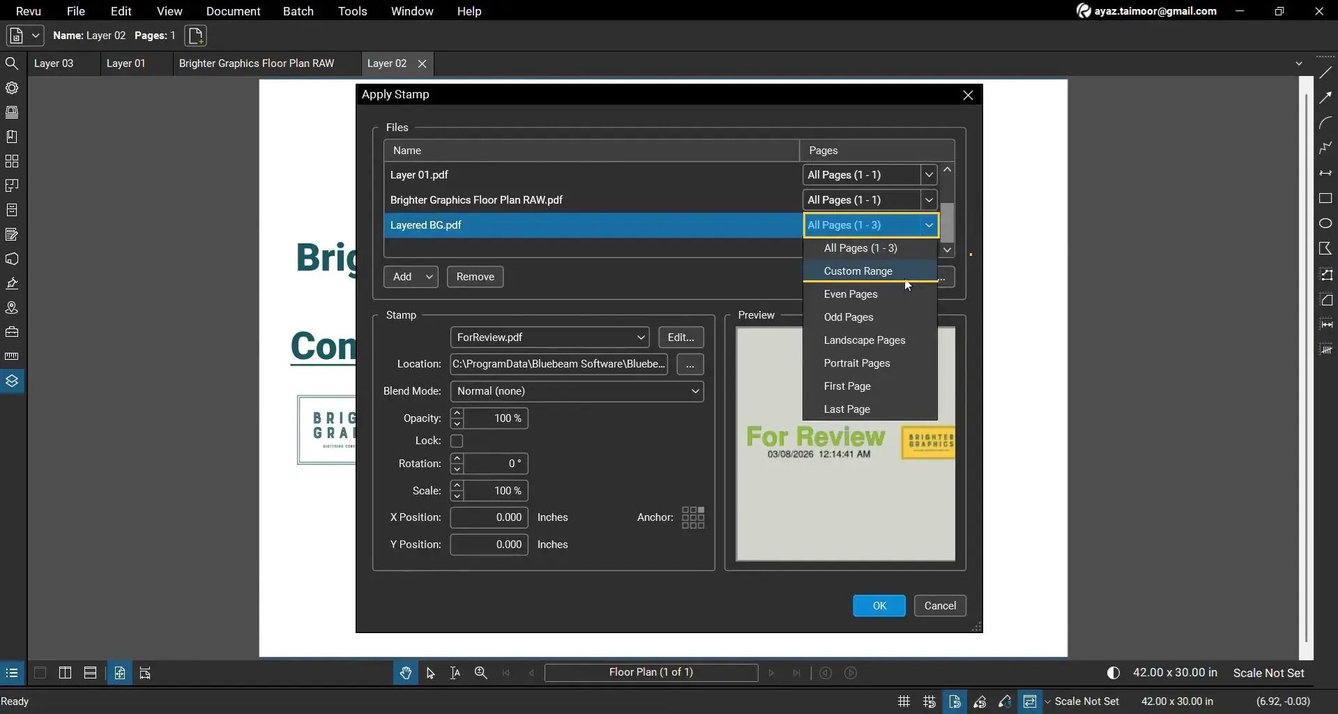Open the Bookmarks panel icon
The width and height of the screenshot is (1338, 714).
pos(12,137)
